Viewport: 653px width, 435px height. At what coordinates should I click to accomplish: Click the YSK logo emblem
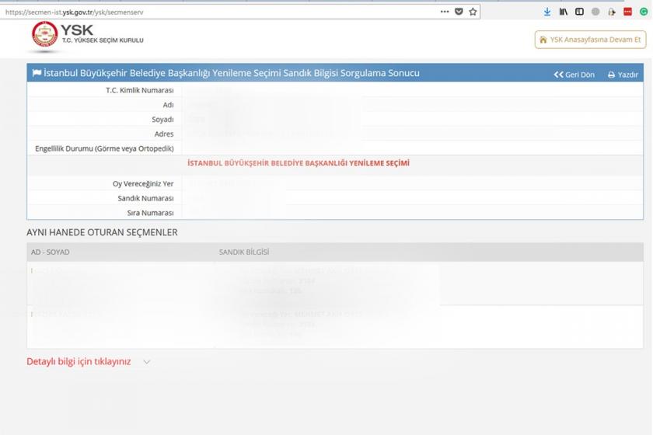pos(44,34)
